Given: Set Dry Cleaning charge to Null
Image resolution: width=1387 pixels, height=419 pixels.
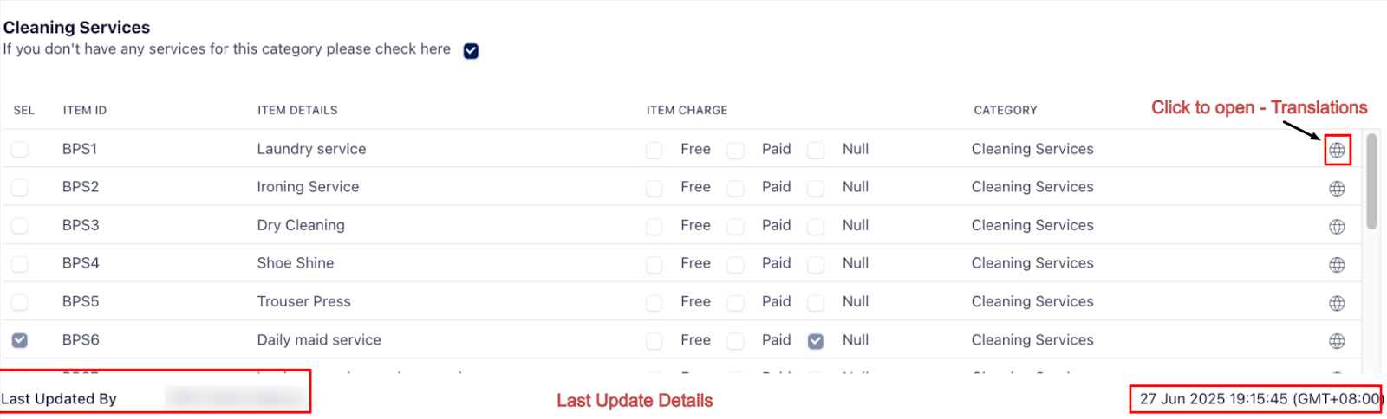Looking at the screenshot, I should click(x=816, y=227).
